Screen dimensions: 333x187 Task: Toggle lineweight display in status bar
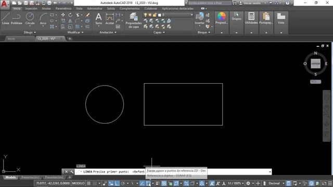tap(158, 183)
